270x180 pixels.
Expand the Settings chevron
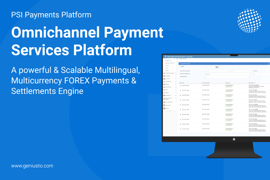pyautogui.click(x=176, y=84)
